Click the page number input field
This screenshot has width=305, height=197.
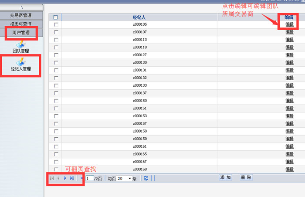(x=90, y=178)
